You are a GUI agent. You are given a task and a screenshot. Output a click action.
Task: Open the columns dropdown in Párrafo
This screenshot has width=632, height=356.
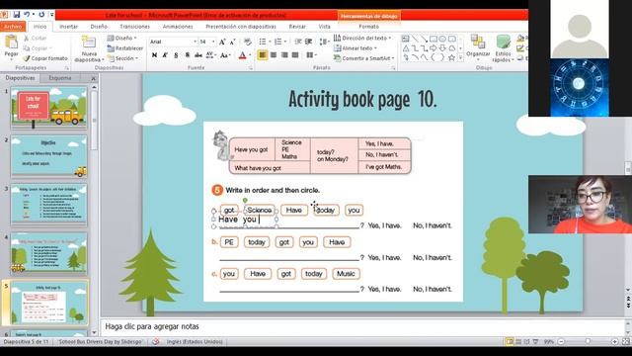click(311, 55)
